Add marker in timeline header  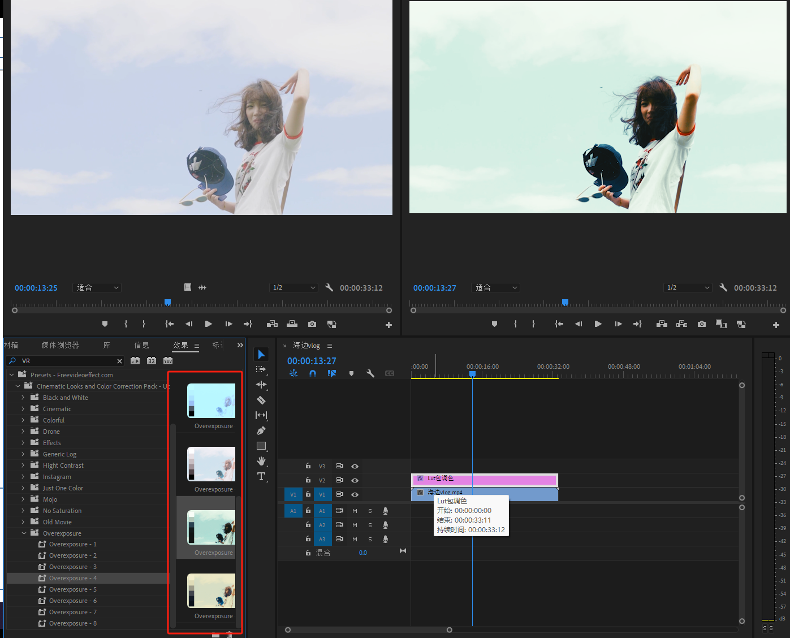point(351,373)
